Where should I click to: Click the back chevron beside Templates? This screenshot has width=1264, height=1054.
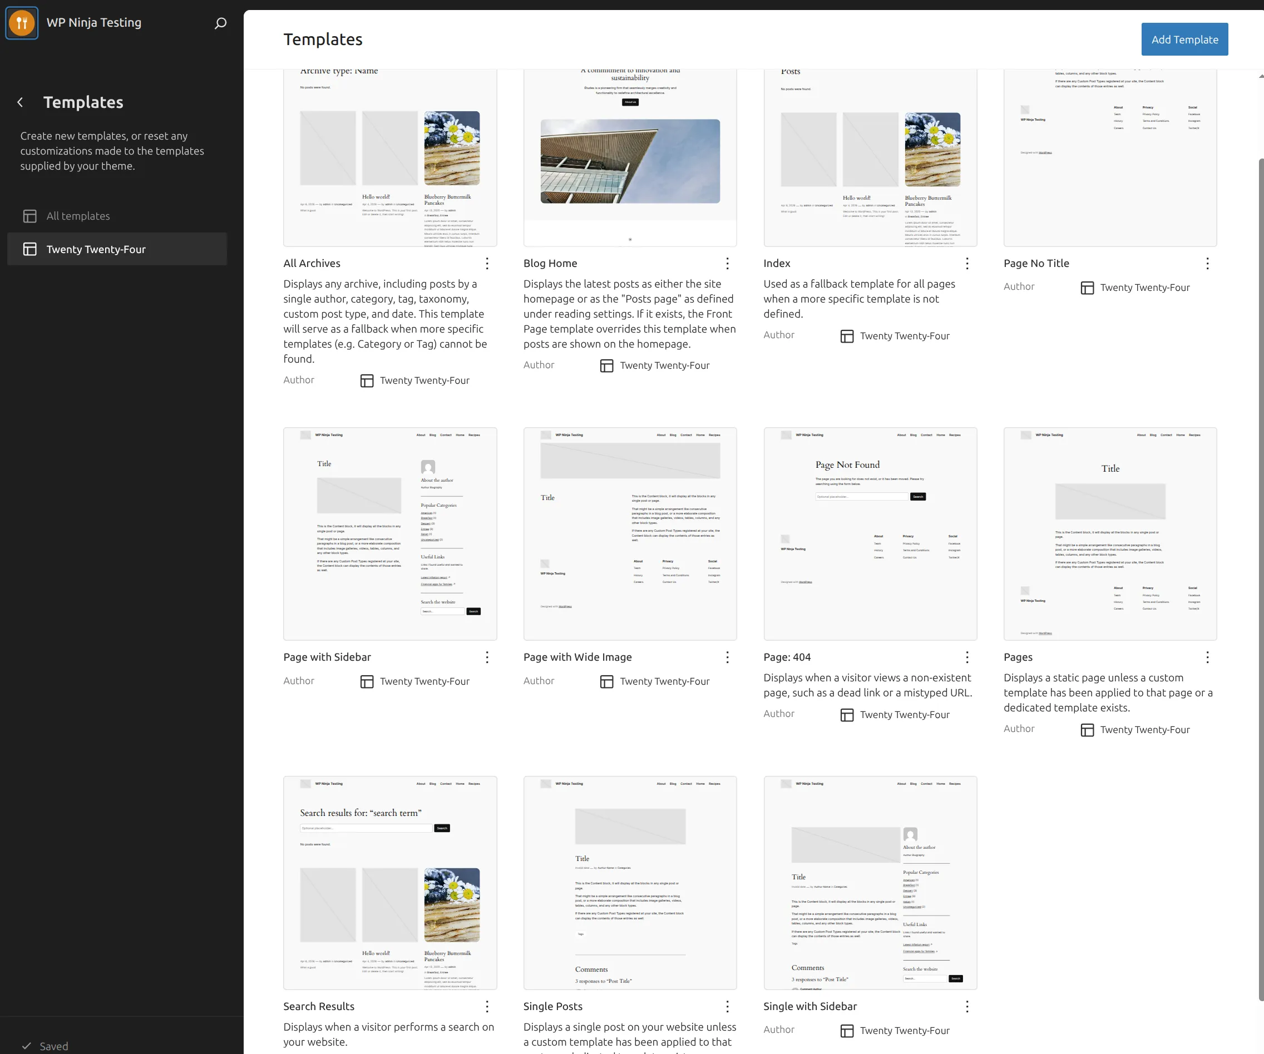[x=21, y=102]
